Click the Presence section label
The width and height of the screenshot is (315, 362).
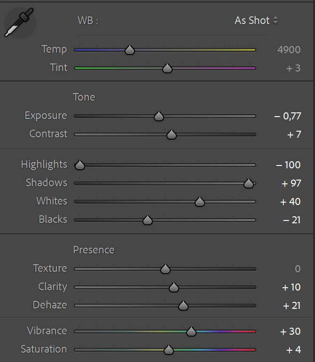point(94,250)
